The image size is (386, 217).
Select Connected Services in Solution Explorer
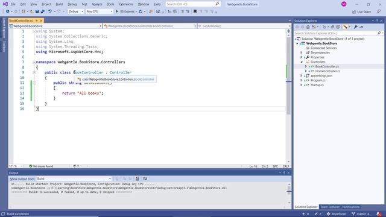coord(323,48)
